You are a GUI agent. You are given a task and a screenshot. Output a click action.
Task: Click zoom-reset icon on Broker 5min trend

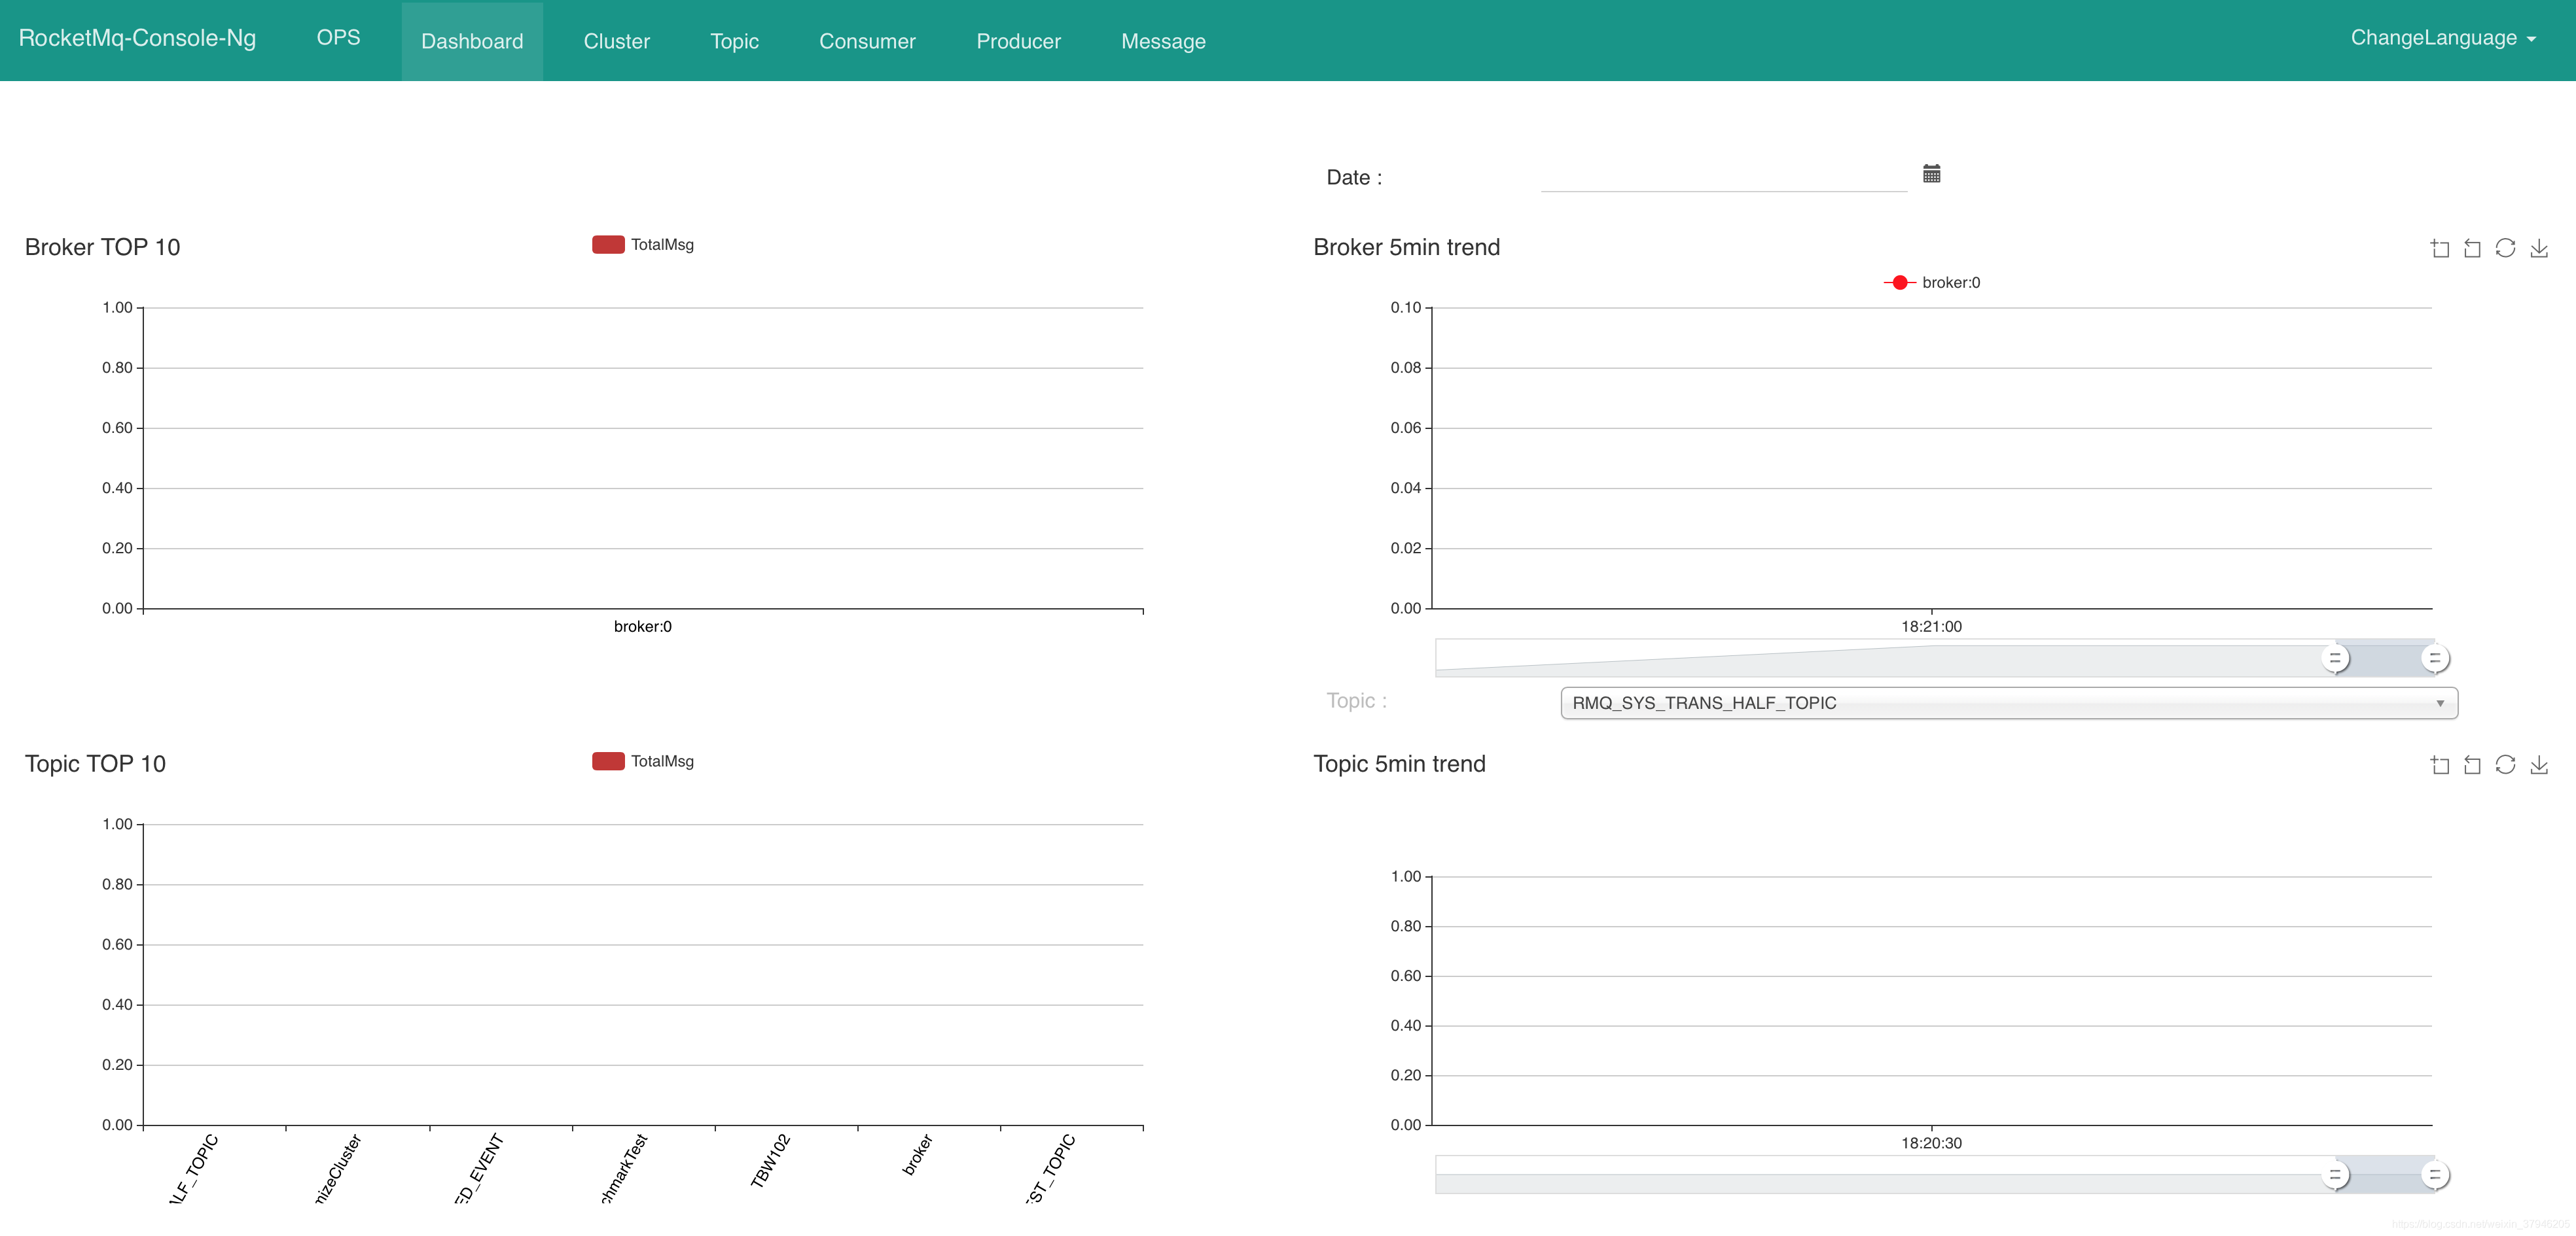pos(2472,249)
